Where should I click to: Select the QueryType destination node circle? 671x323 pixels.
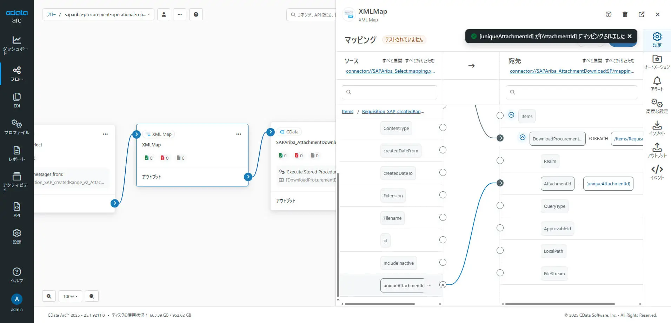tap(500, 205)
